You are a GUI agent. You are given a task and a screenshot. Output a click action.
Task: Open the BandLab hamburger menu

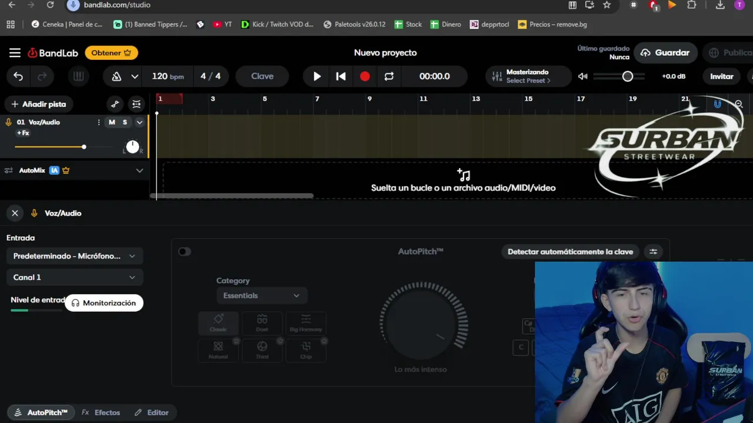point(15,53)
